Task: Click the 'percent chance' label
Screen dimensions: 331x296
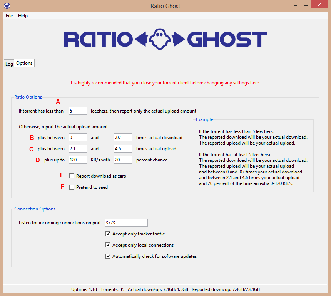Action: (152, 160)
